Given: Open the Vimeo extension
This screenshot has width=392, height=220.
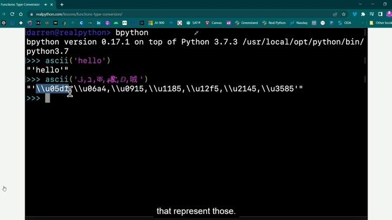Looking at the screenshot, I should pos(355,14).
